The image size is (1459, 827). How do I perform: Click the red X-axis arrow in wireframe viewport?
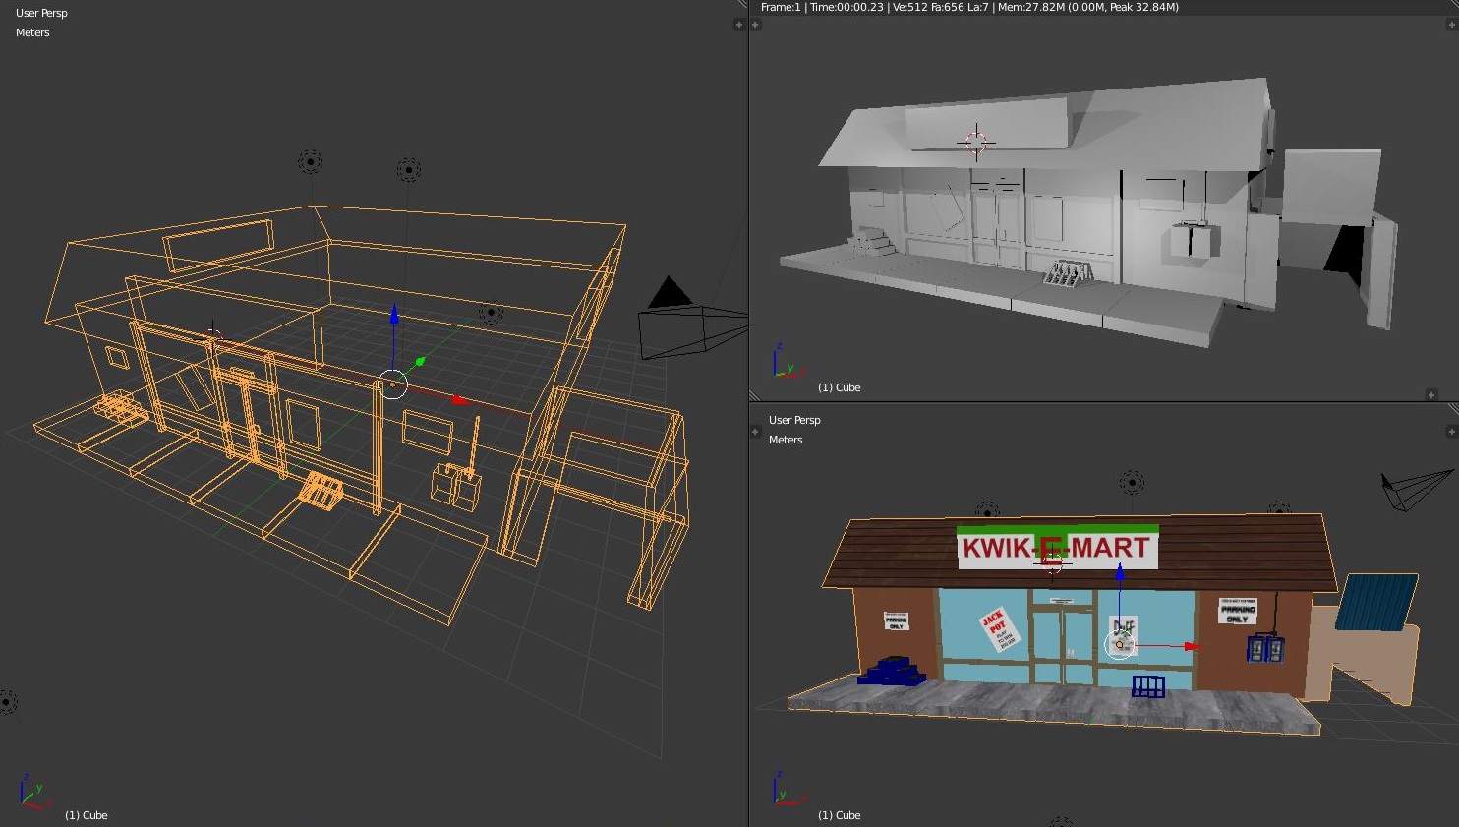[458, 399]
